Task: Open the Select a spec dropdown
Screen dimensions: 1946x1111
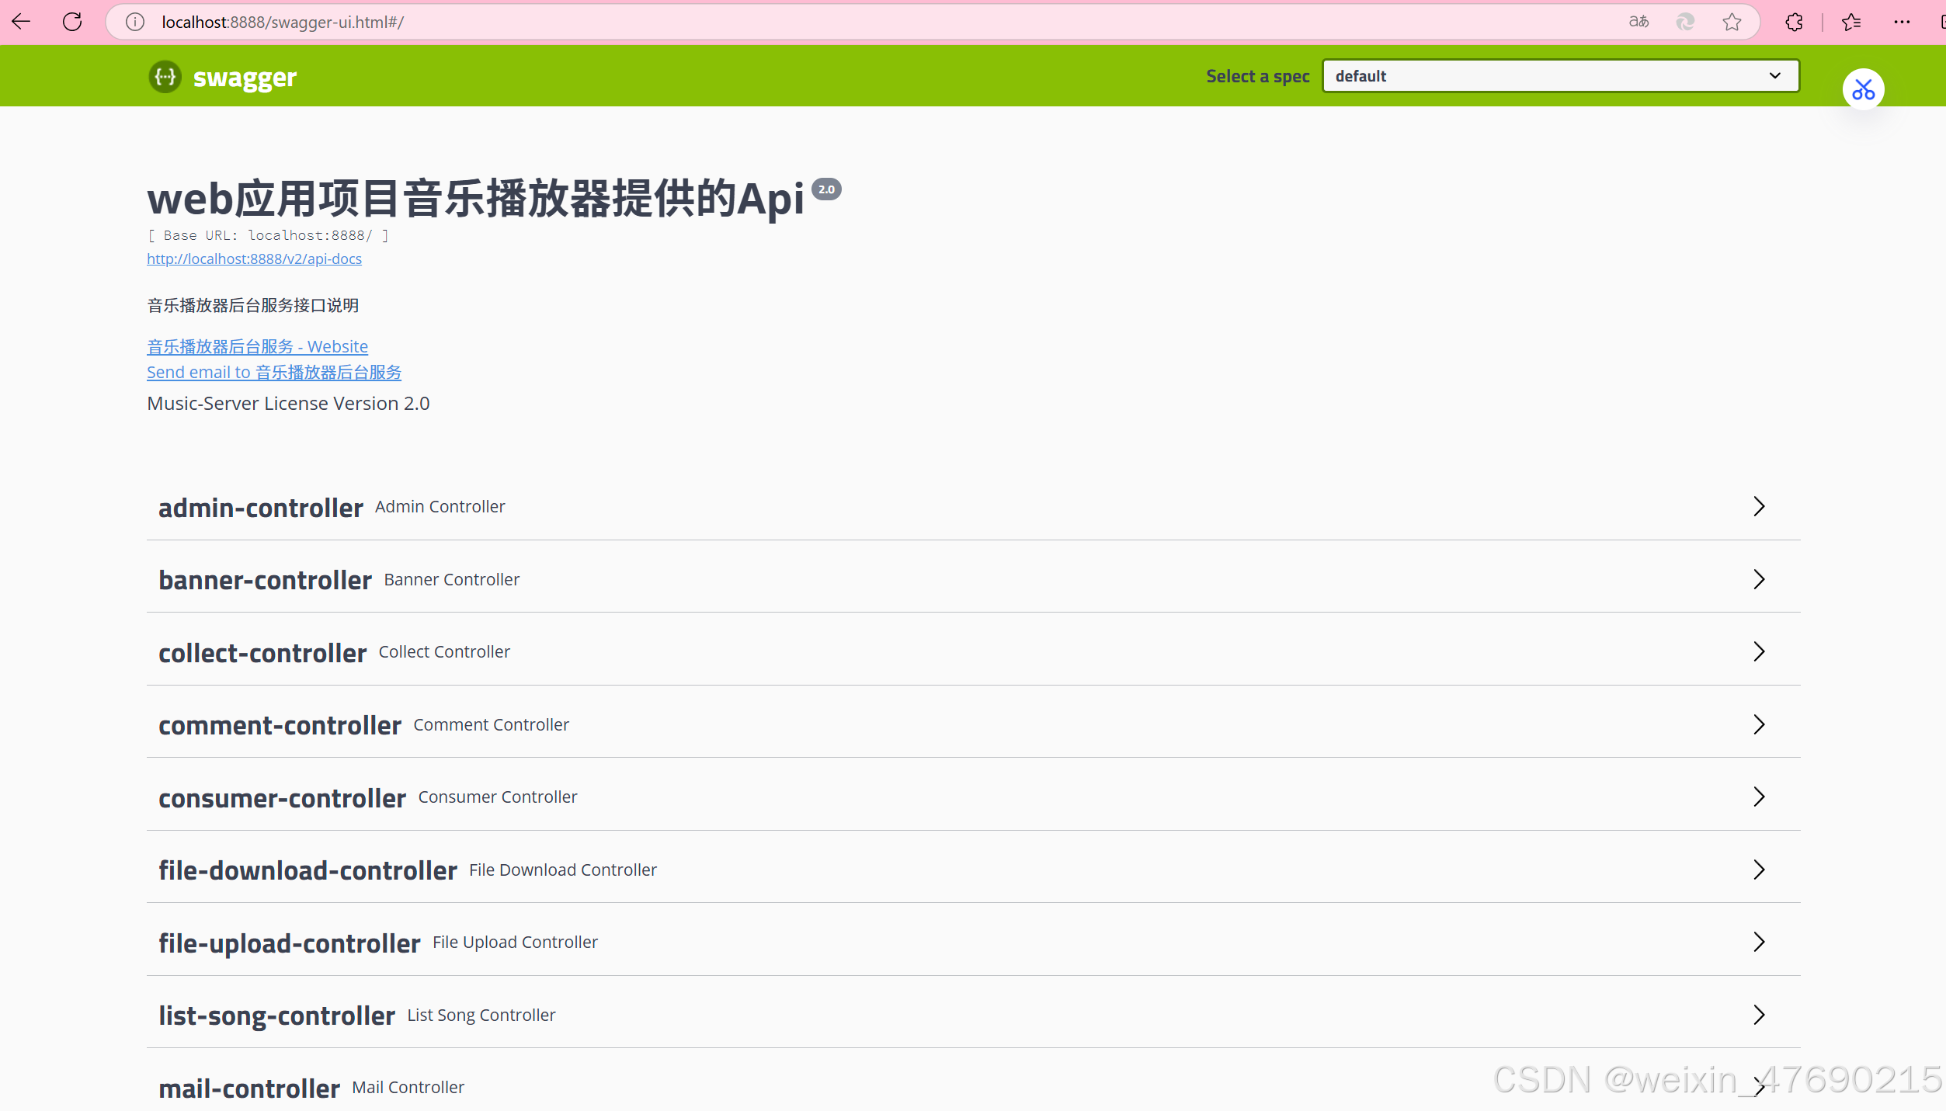Action: [1560, 76]
